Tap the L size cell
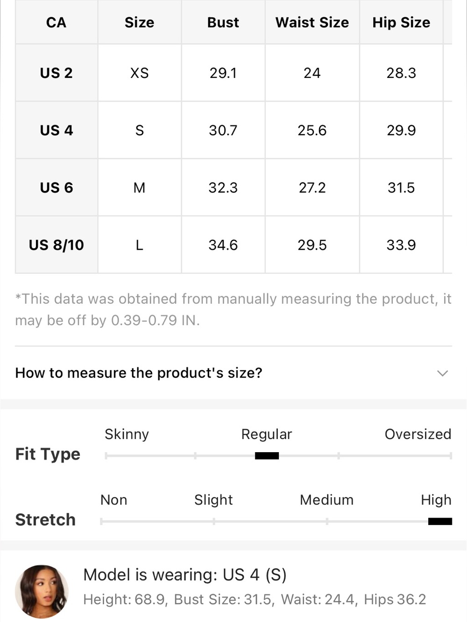Viewport: 467px width, 622px height. 139,245
